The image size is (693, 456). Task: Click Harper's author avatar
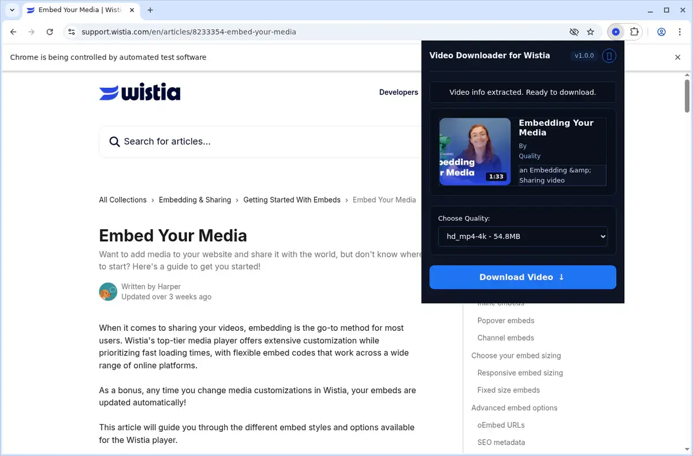point(108,291)
